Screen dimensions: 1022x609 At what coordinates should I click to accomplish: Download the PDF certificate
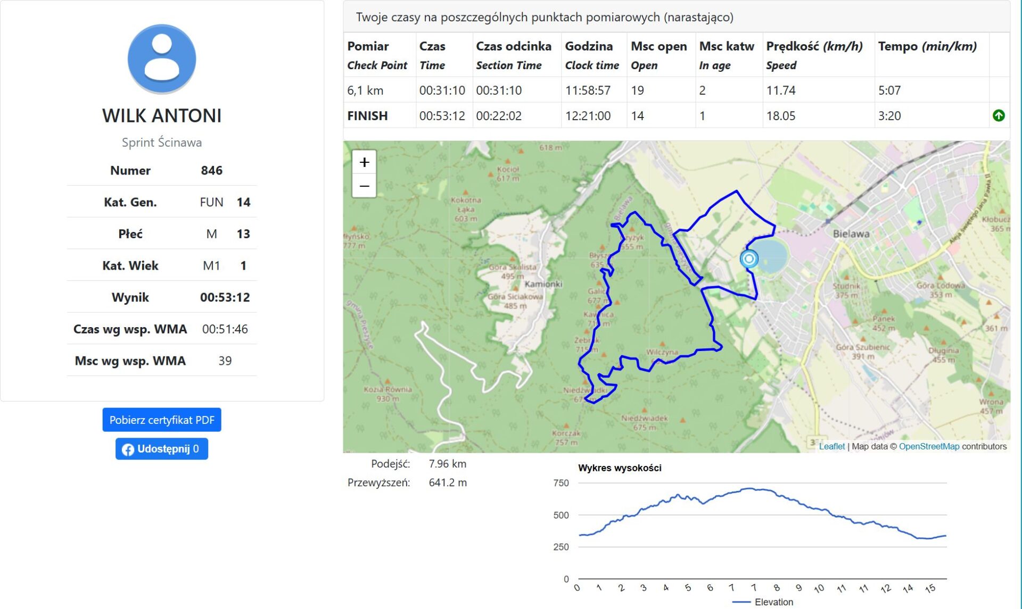point(162,420)
